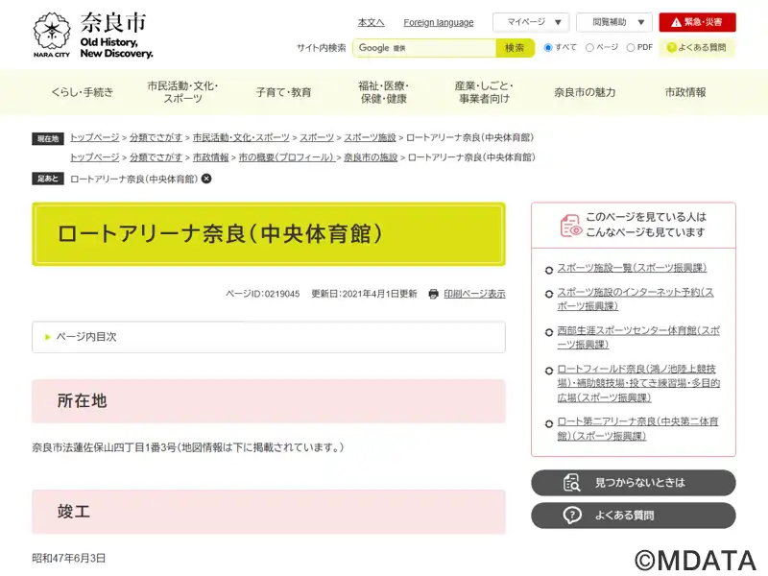Click the warning icon on the 緊急・災害 button
The height and width of the screenshot is (576, 768).
tap(676, 22)
